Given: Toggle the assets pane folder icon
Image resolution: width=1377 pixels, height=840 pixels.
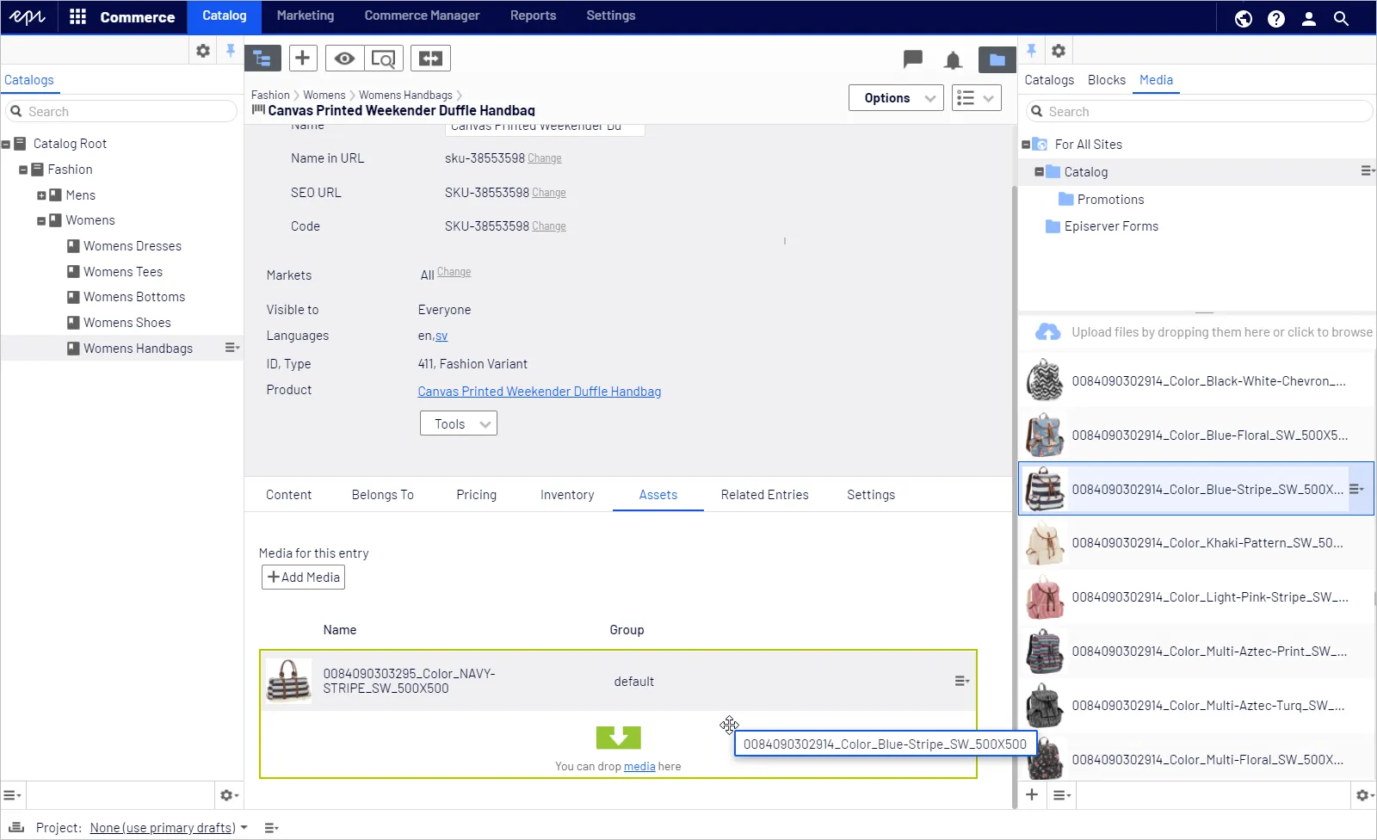Looking at the screenshot, I should click(x=997, y=59).
